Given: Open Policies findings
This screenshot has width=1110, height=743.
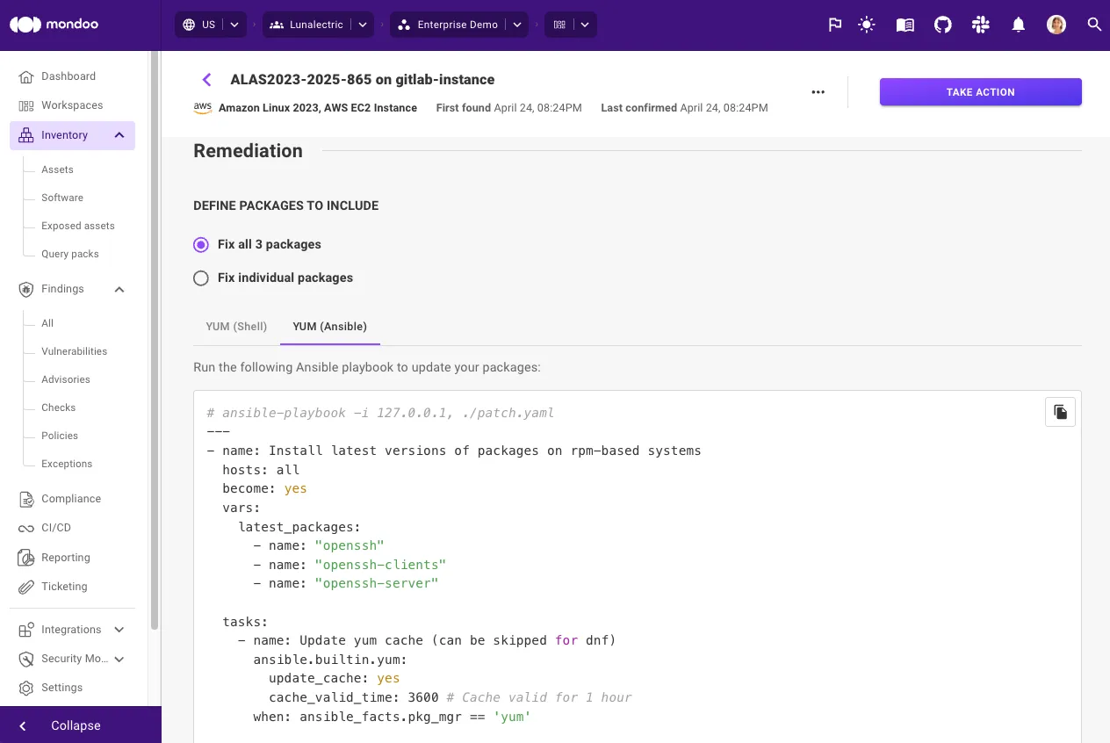Looking at the screenshot, I should (x=60, y=436).
